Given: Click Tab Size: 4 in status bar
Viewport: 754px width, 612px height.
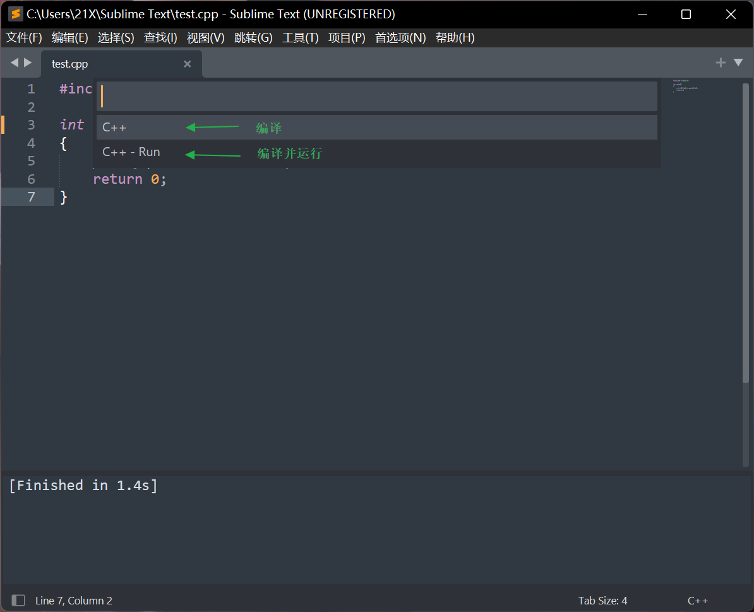Looking at the screenshot, I should [602, 601].
